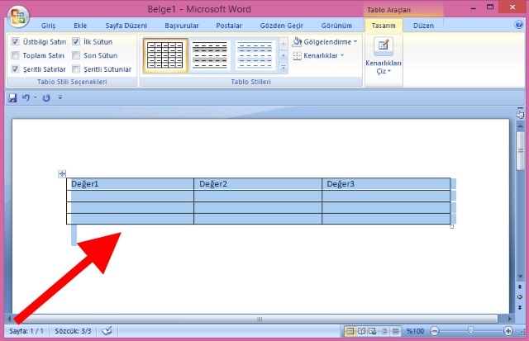
Task: Click the Değer3 table cell
Action: pos(386,184)
